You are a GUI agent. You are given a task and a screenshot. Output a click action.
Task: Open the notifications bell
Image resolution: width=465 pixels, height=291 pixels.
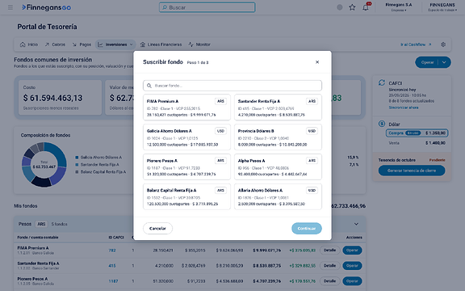(366, 7)
